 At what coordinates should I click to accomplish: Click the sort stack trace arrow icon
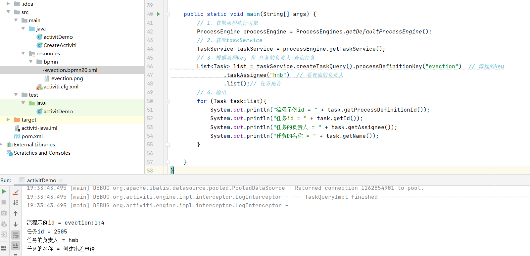click(x=16, y=203)
